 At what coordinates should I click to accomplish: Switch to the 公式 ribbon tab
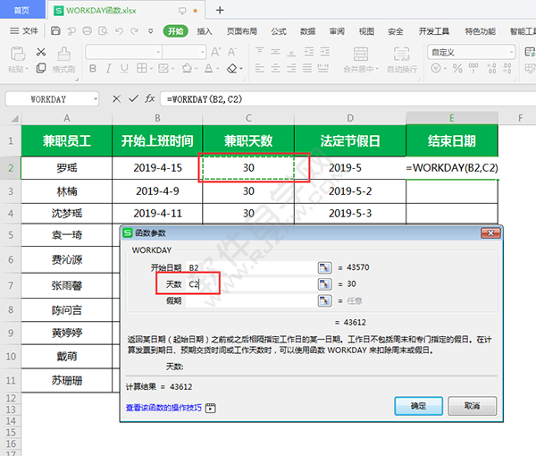pos(279,31)
